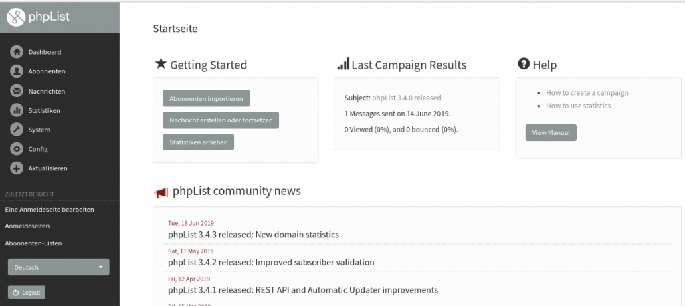Screen dimensions: 685x306
Task: Open the Nachrichten menu
Action: 47,92
